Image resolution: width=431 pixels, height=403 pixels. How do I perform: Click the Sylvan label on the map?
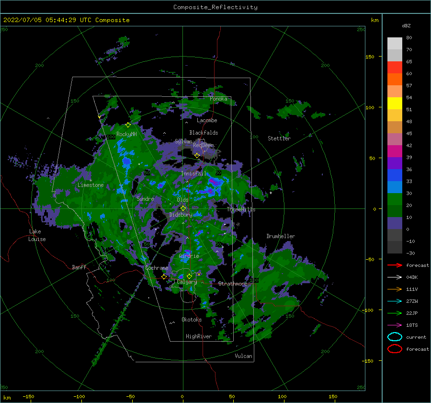183,141
